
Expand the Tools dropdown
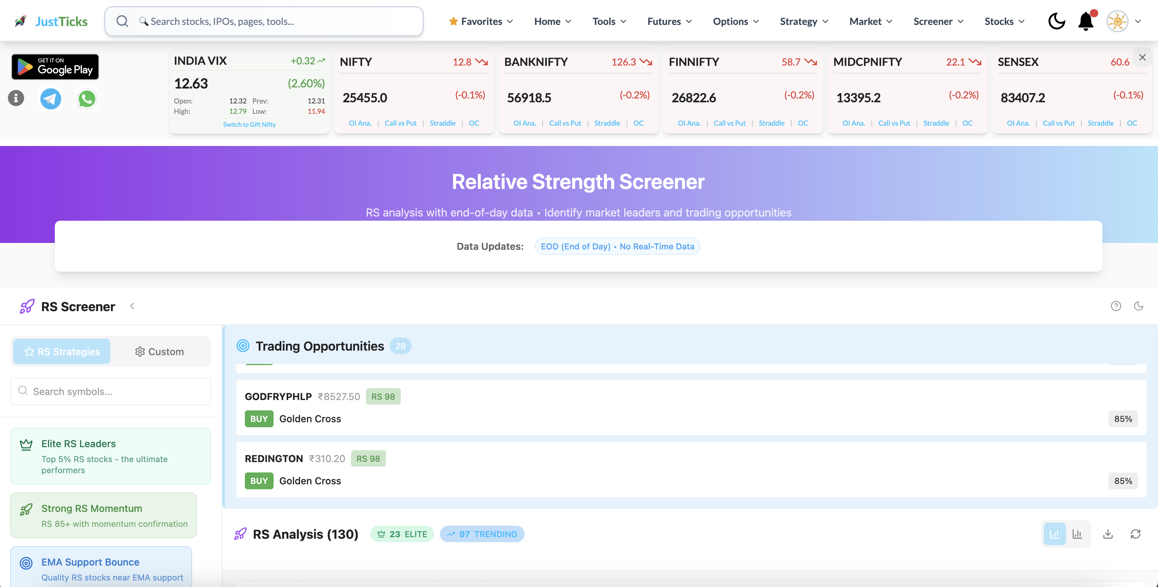[609, 21]
